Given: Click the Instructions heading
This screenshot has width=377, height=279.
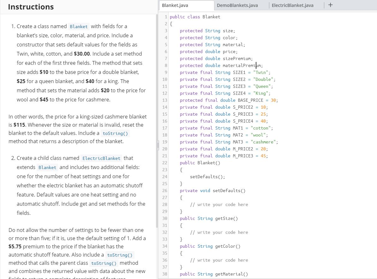Looking at the screenshot, I should click(x=31, y=7).
